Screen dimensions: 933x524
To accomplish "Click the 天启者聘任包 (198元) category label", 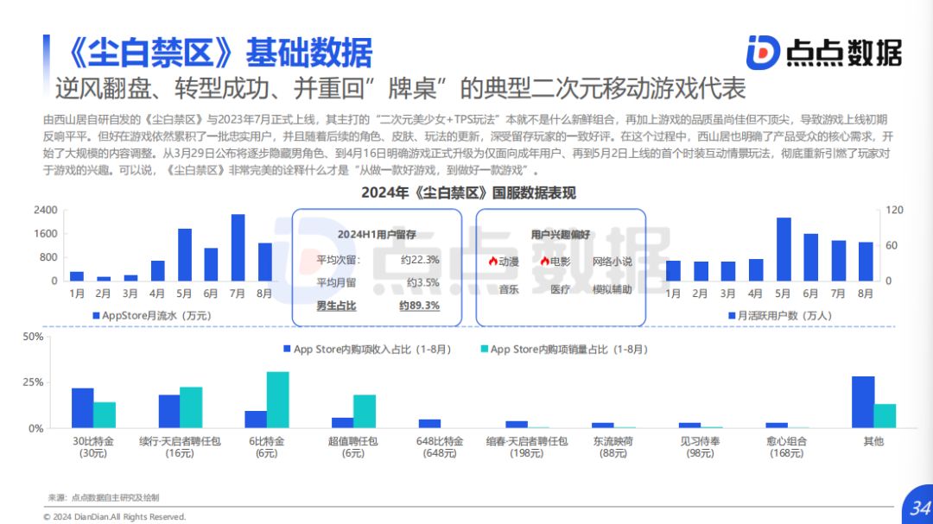I will click(x=527, y=447).
